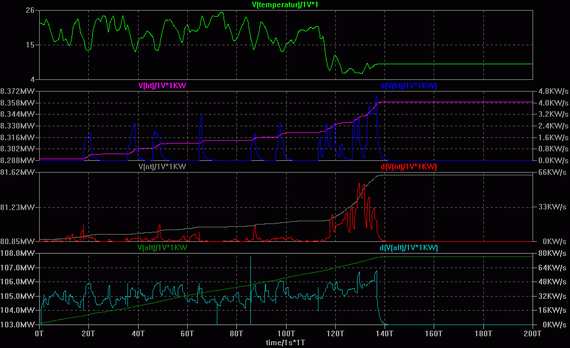Click the 15 value on the temperature axis
Screen dimensions: 570x348
30,45
